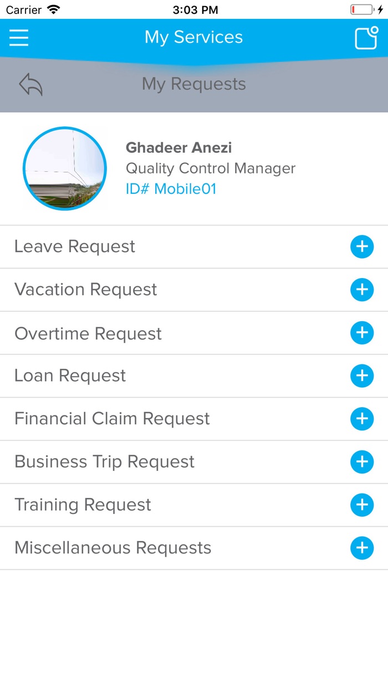The image size is (388, 689).
Task: Click the back arrow above My Requests
Action: pyautogui.click(x=30, y=84)
